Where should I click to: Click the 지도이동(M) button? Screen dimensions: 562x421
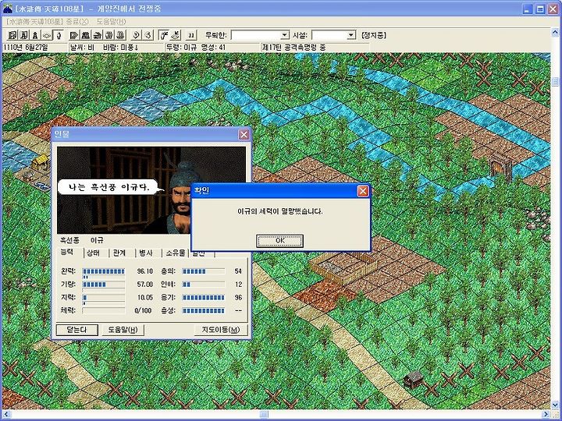click(x=220, y=330)
